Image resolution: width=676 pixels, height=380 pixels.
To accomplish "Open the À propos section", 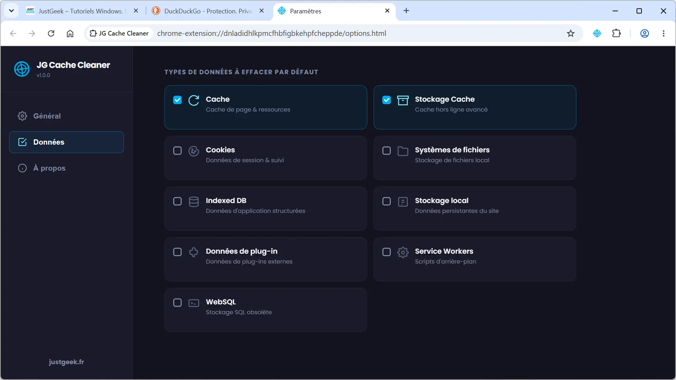I will tap(67, 168).
